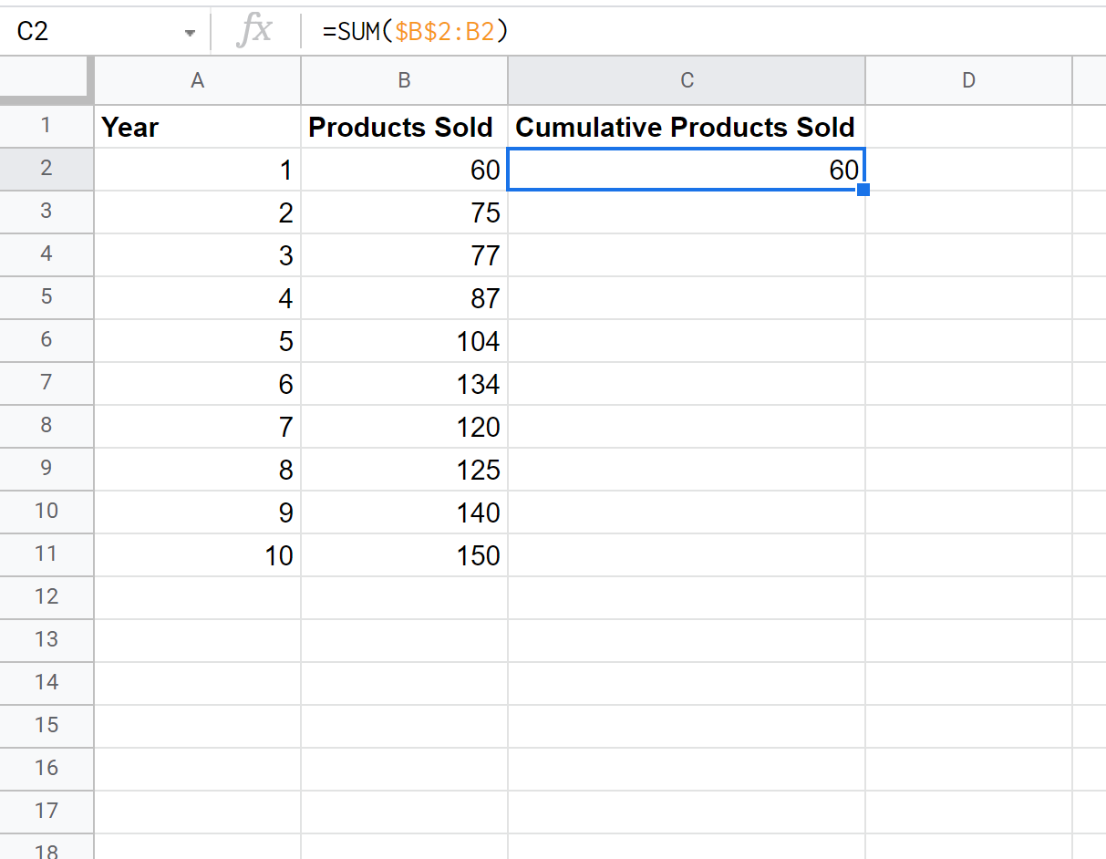Click the "Year" header cell
Screen dimensions: 1106x859
coord(197,127)
